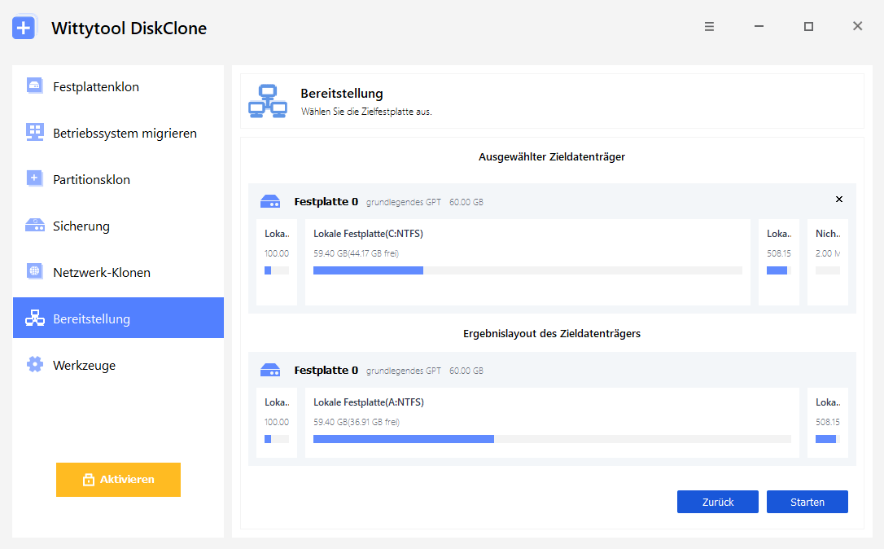Click the Festplattenklon disk icon
The width and height of the screenshot is (884, 549).
pos(34,86)
